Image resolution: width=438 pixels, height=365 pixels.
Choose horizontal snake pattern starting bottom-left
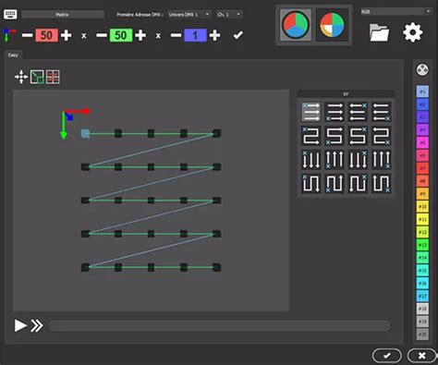coord(335,136)
